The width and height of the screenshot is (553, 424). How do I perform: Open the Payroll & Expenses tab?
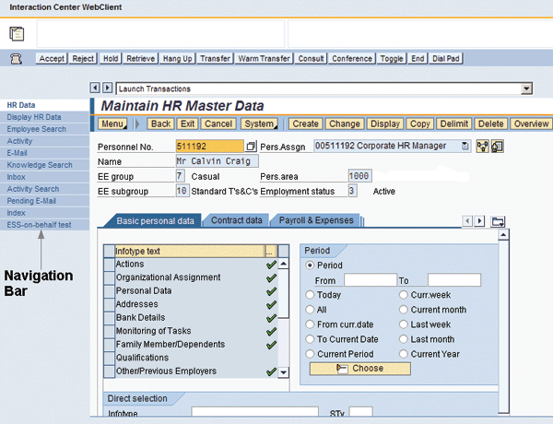(316, 220)
